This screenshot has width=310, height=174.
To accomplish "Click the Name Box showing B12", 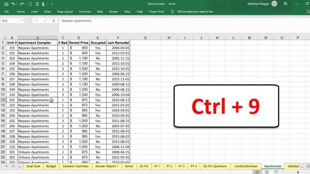I will point(11,21).
